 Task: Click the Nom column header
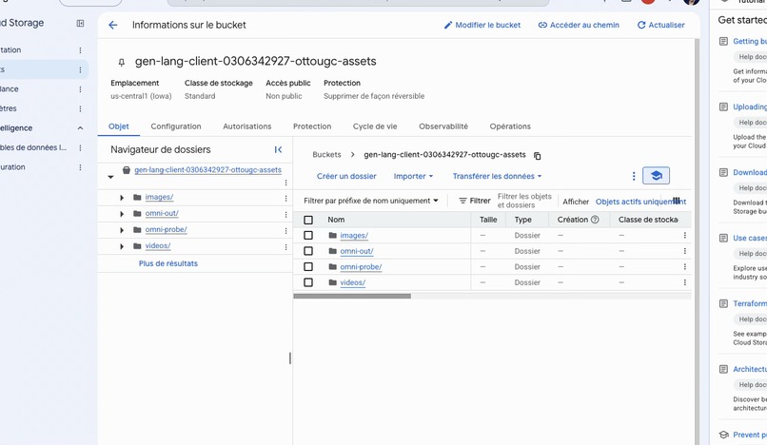(x=336, y=220)
